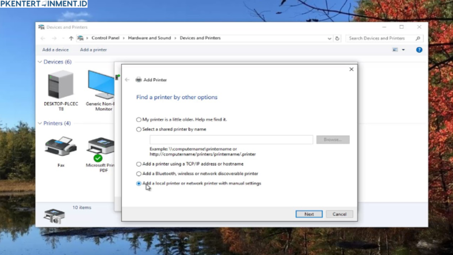Select 'My printer is a little older' option
Screen dimensions: 453x255
(139, 120)
